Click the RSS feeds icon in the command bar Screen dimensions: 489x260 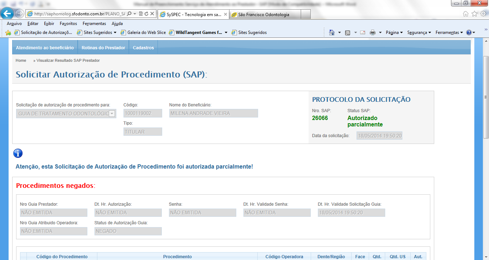point(348,32)
